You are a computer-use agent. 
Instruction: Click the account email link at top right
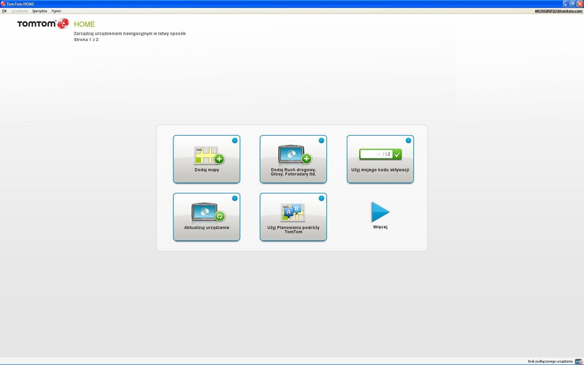pyautogui.click(x=558, y=11)
